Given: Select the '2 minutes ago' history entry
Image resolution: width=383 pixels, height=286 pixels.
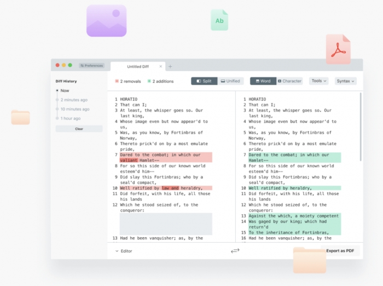Looking at the screenshot, I should 74,100.
